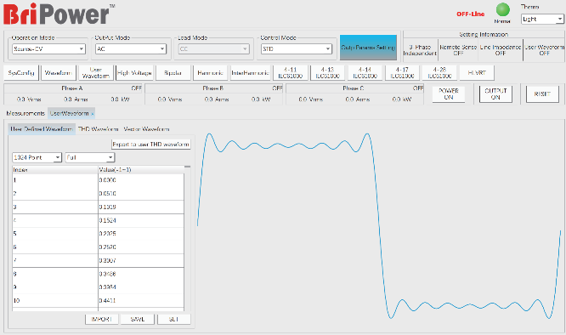
Task: Switch to the Vector Waveform tab
Action: (146, 129)
